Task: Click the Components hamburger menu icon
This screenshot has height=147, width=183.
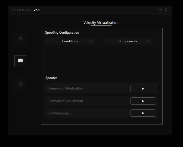Action: (149, 41)
